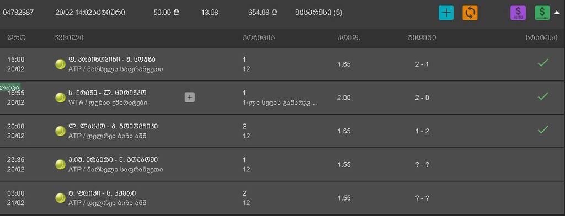The image size is (565, 216).
Task: Click tennis ball icon of the 15:00 match
Action: click(60, 64)
